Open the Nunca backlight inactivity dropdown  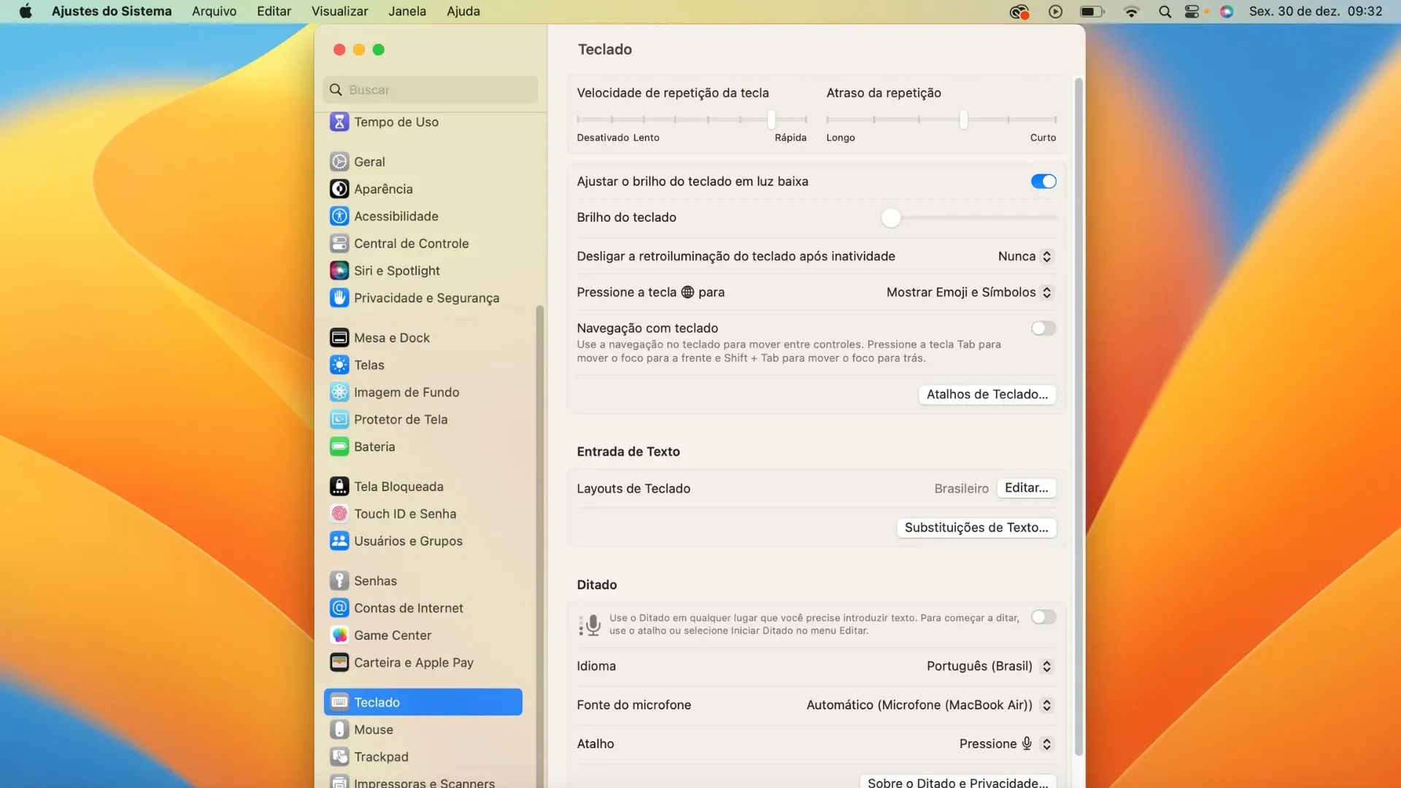tap(1024, 256)
